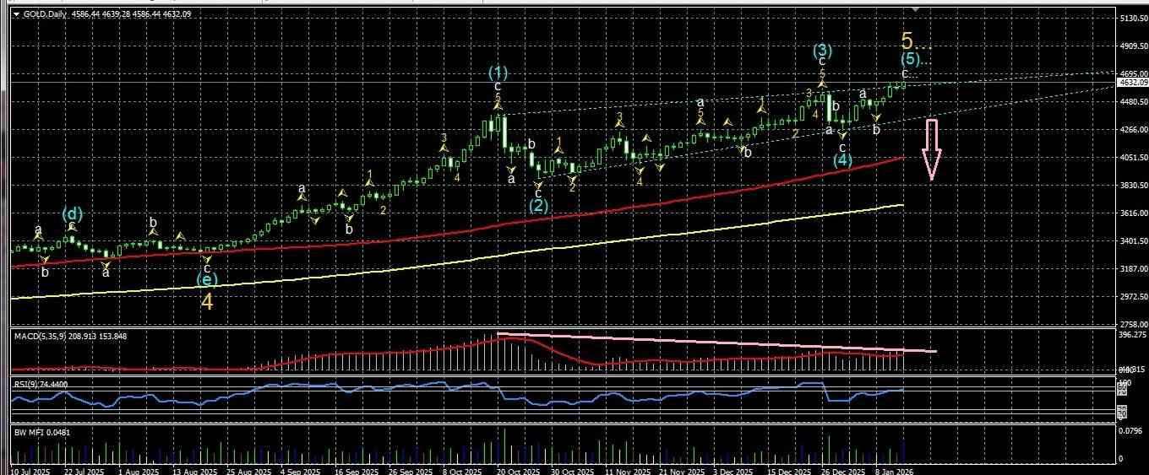
Task: Click the 396.275 MACD scale value
Action: (1132, 335)
